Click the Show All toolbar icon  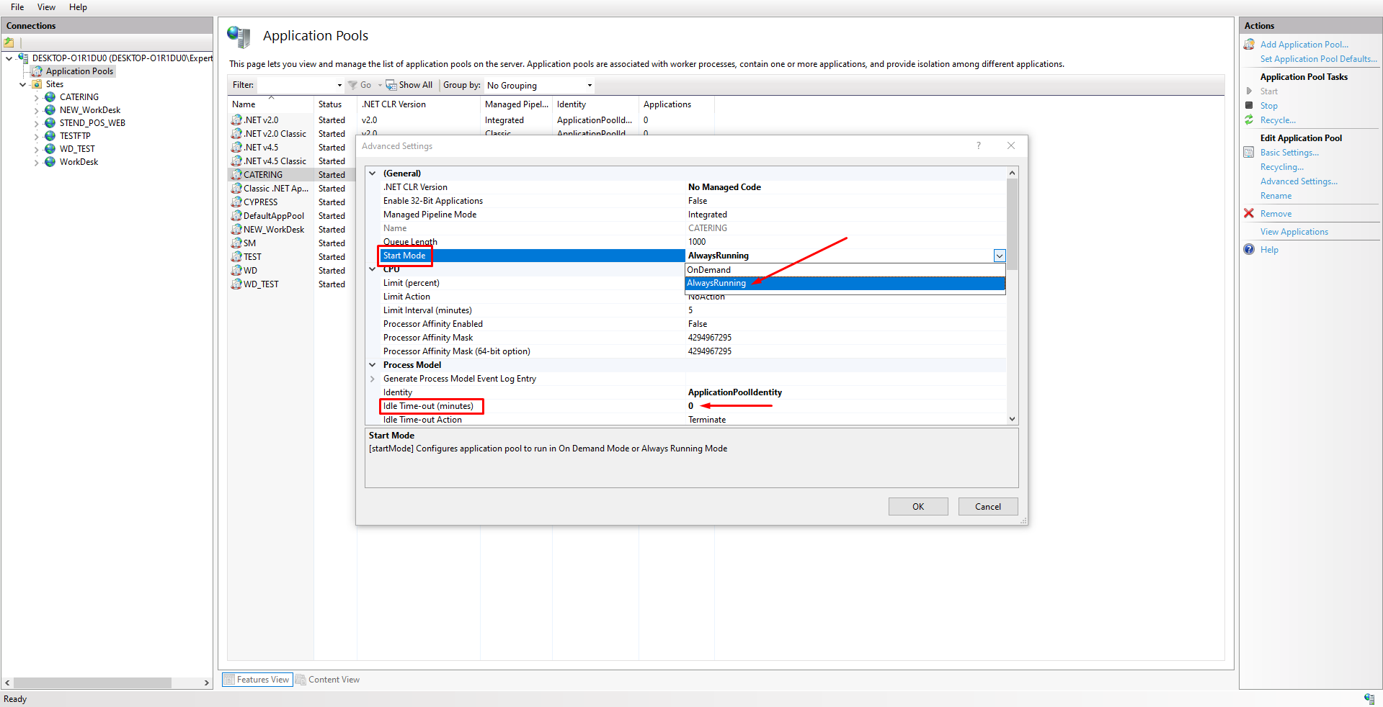391,85
